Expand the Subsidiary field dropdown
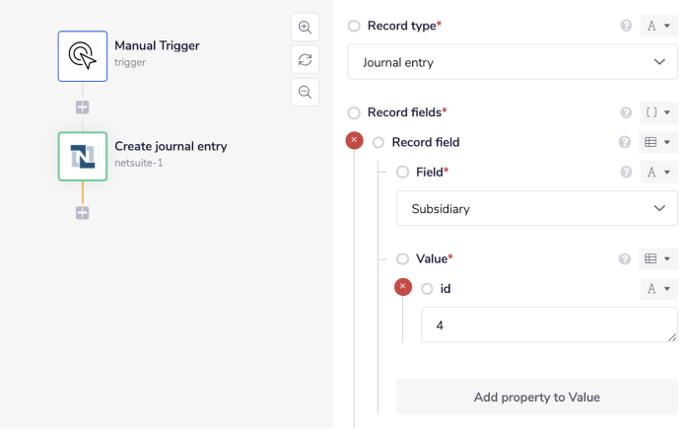The width and height of the screenshot is (690, 429). [x=537, y=208]
